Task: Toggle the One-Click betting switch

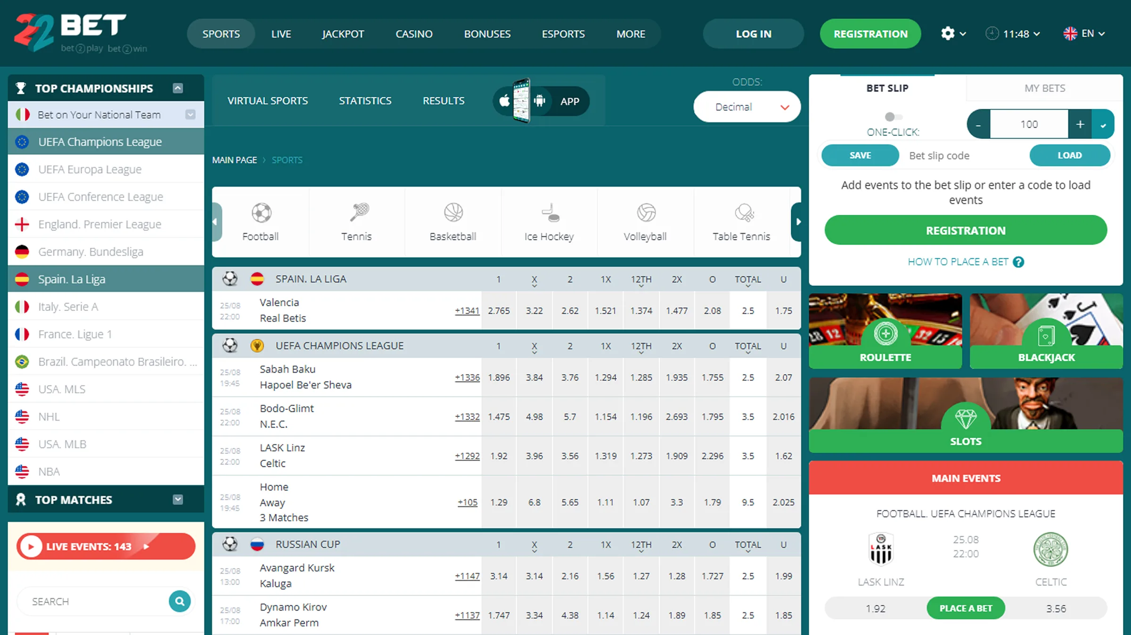Action: [x=893, y=117]
